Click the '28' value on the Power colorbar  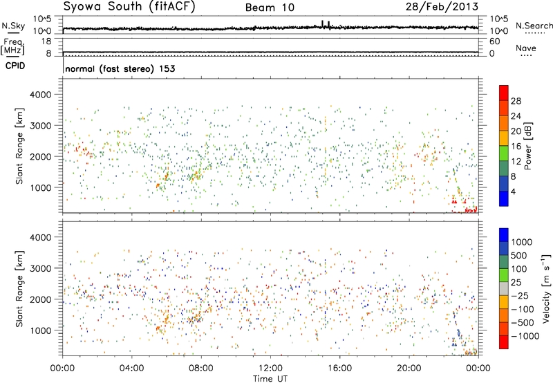[516, 101]
